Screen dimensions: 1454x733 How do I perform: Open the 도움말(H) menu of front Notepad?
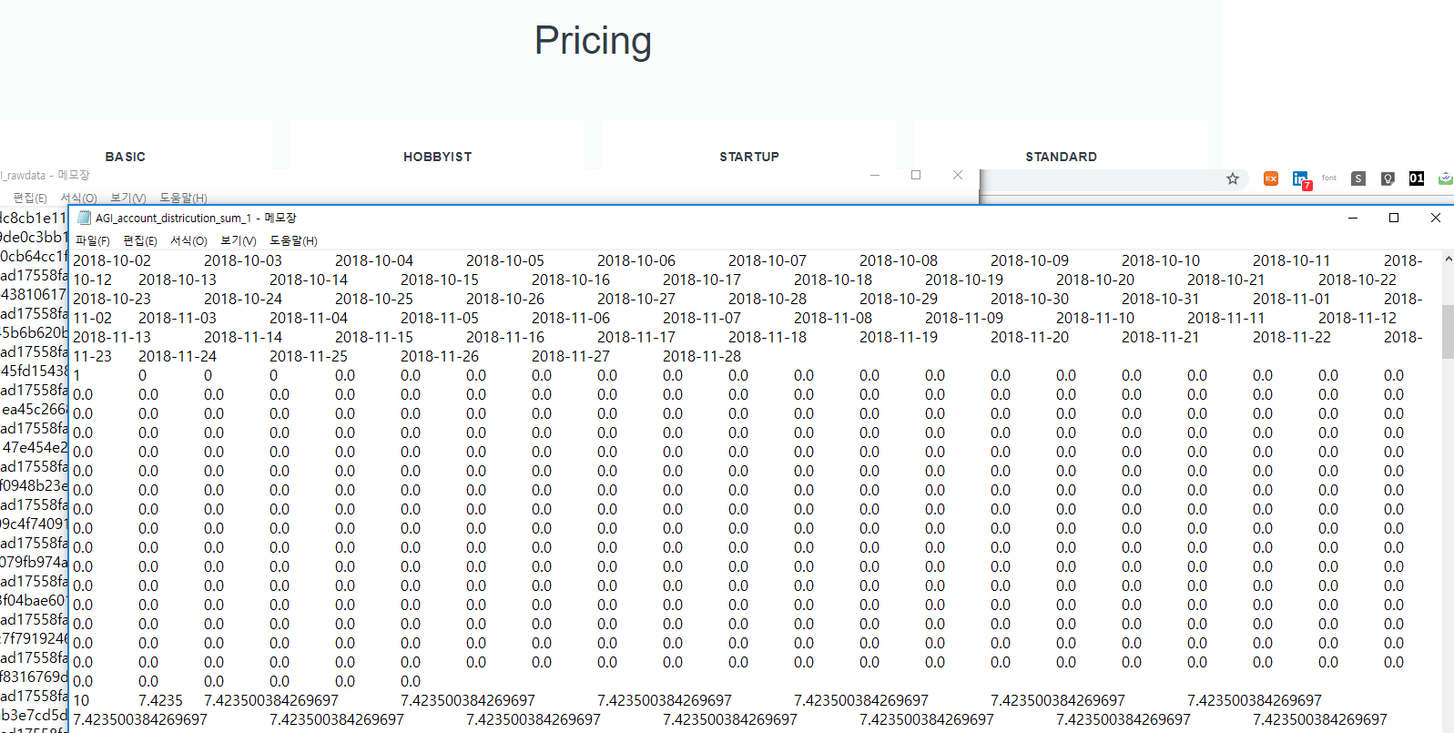[x=293, y=241]
